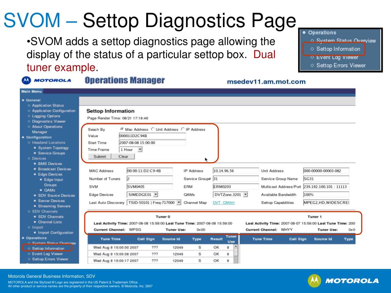The width and height of the screenshot is (391, 293).
Task: Open Logging Options in sidebar
Action: tap(46, 116)
